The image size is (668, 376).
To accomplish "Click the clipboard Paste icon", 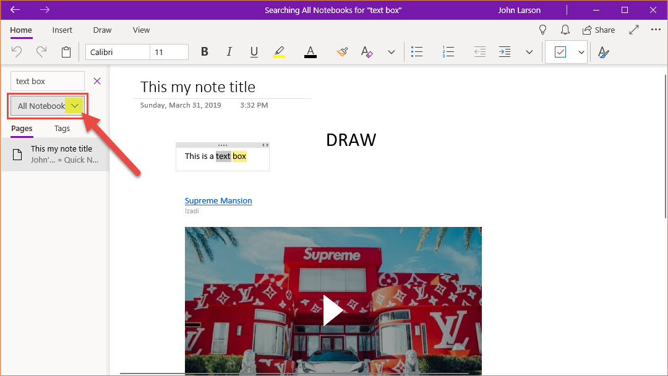I will click(66, 53).
